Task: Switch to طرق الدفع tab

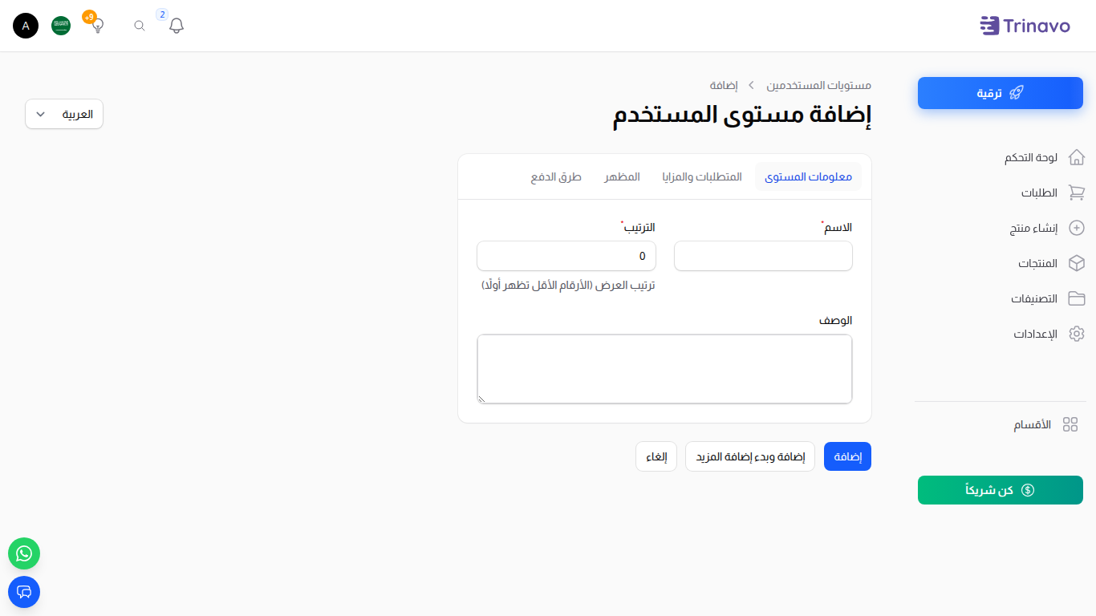Action: (x=556, y=176)
